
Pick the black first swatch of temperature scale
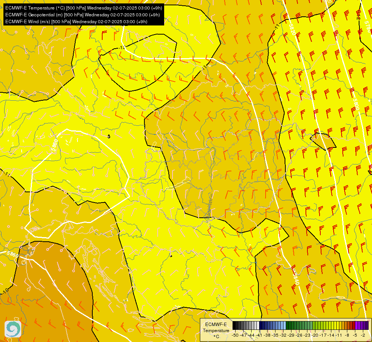[x=234, y=325]
